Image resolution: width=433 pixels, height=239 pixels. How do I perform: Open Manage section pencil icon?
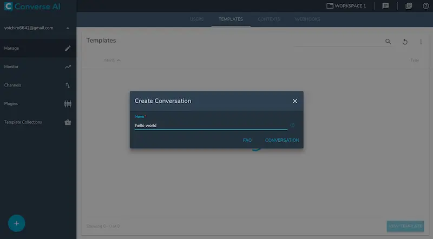point(68,49)
